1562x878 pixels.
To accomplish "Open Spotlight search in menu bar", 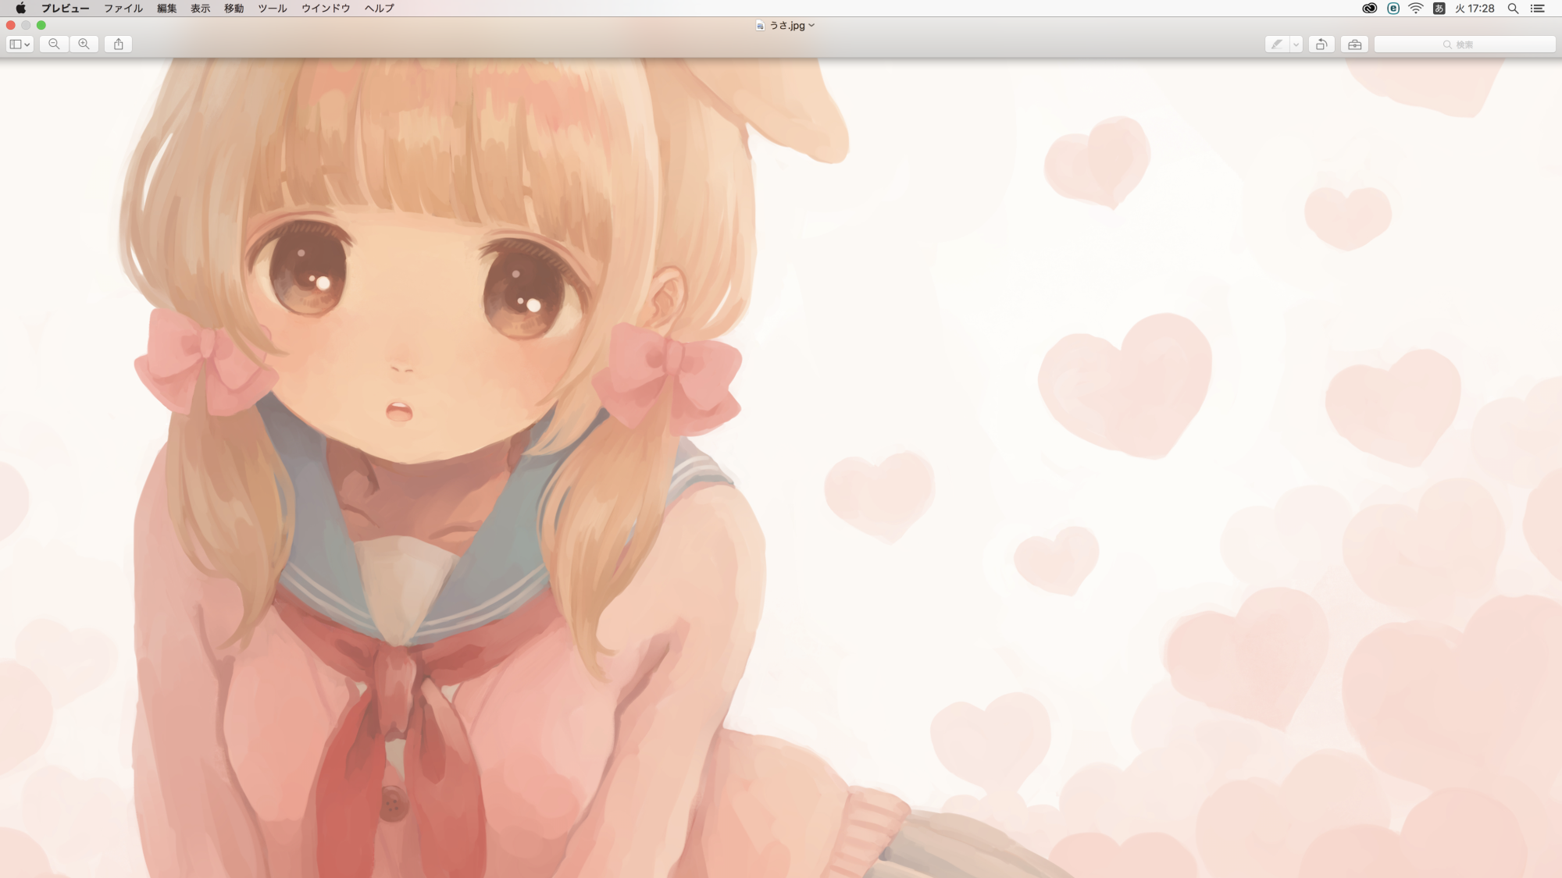I will [1513, 9].
